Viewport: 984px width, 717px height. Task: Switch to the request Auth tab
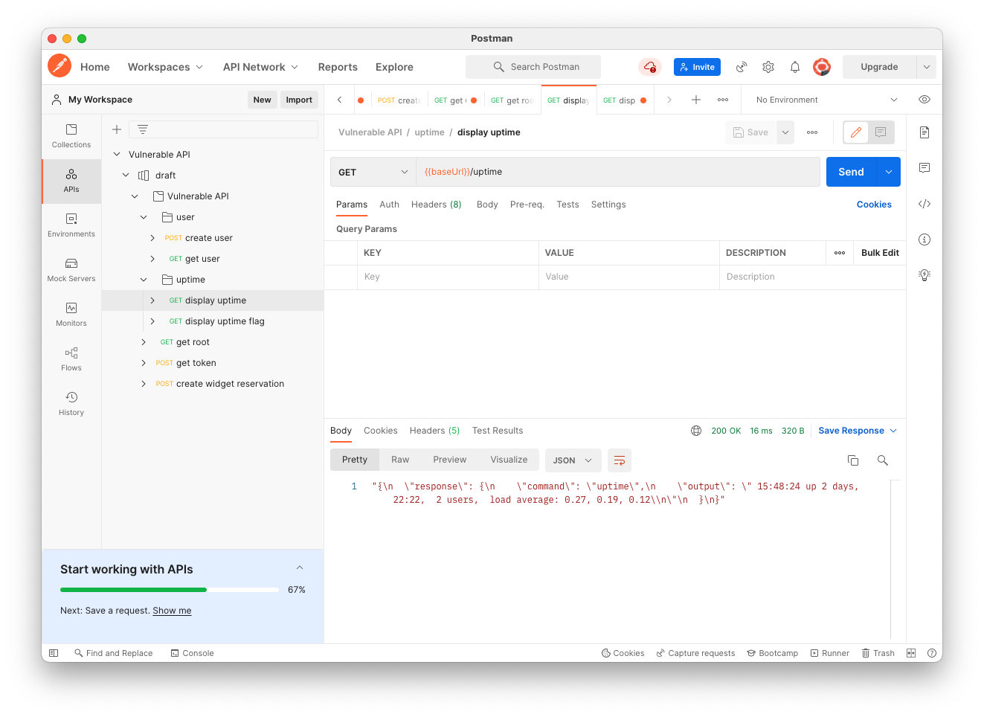coord(389,205)
